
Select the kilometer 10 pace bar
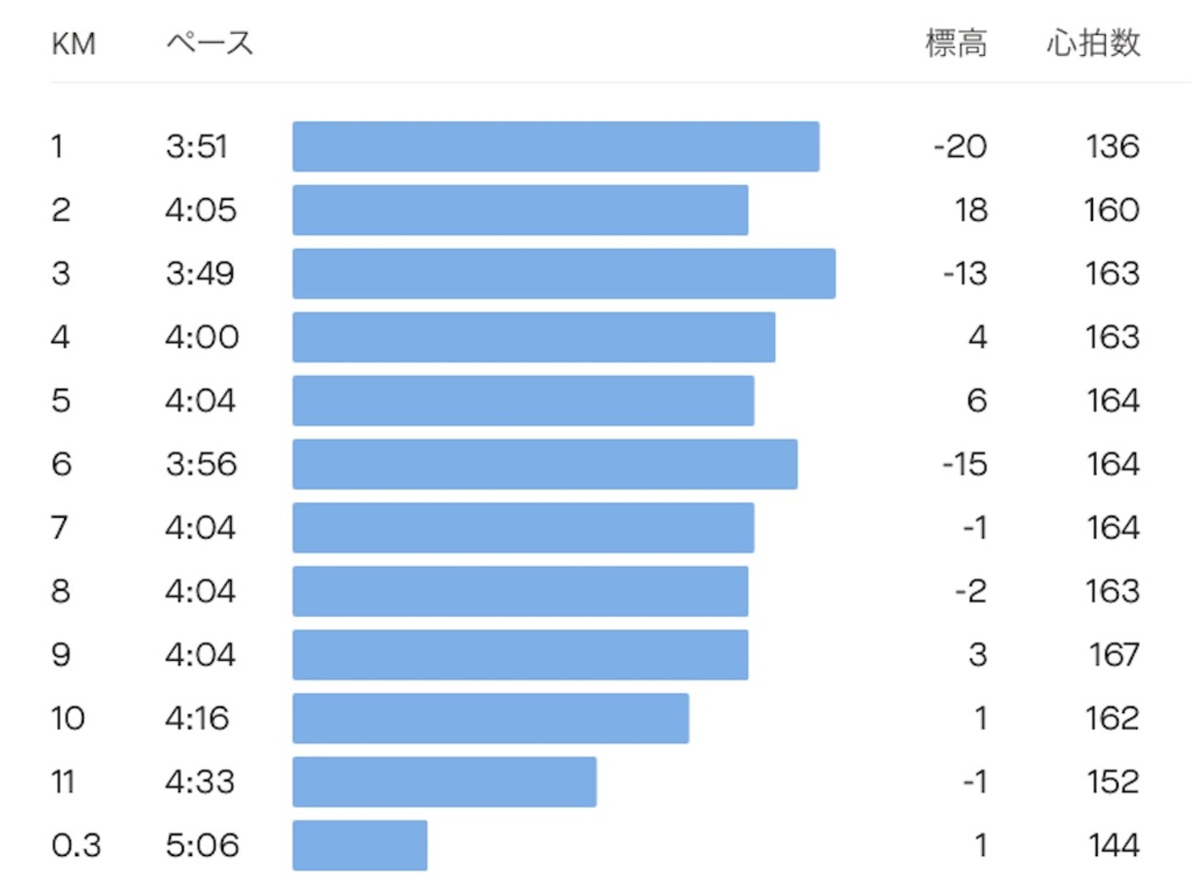point(491,719)
